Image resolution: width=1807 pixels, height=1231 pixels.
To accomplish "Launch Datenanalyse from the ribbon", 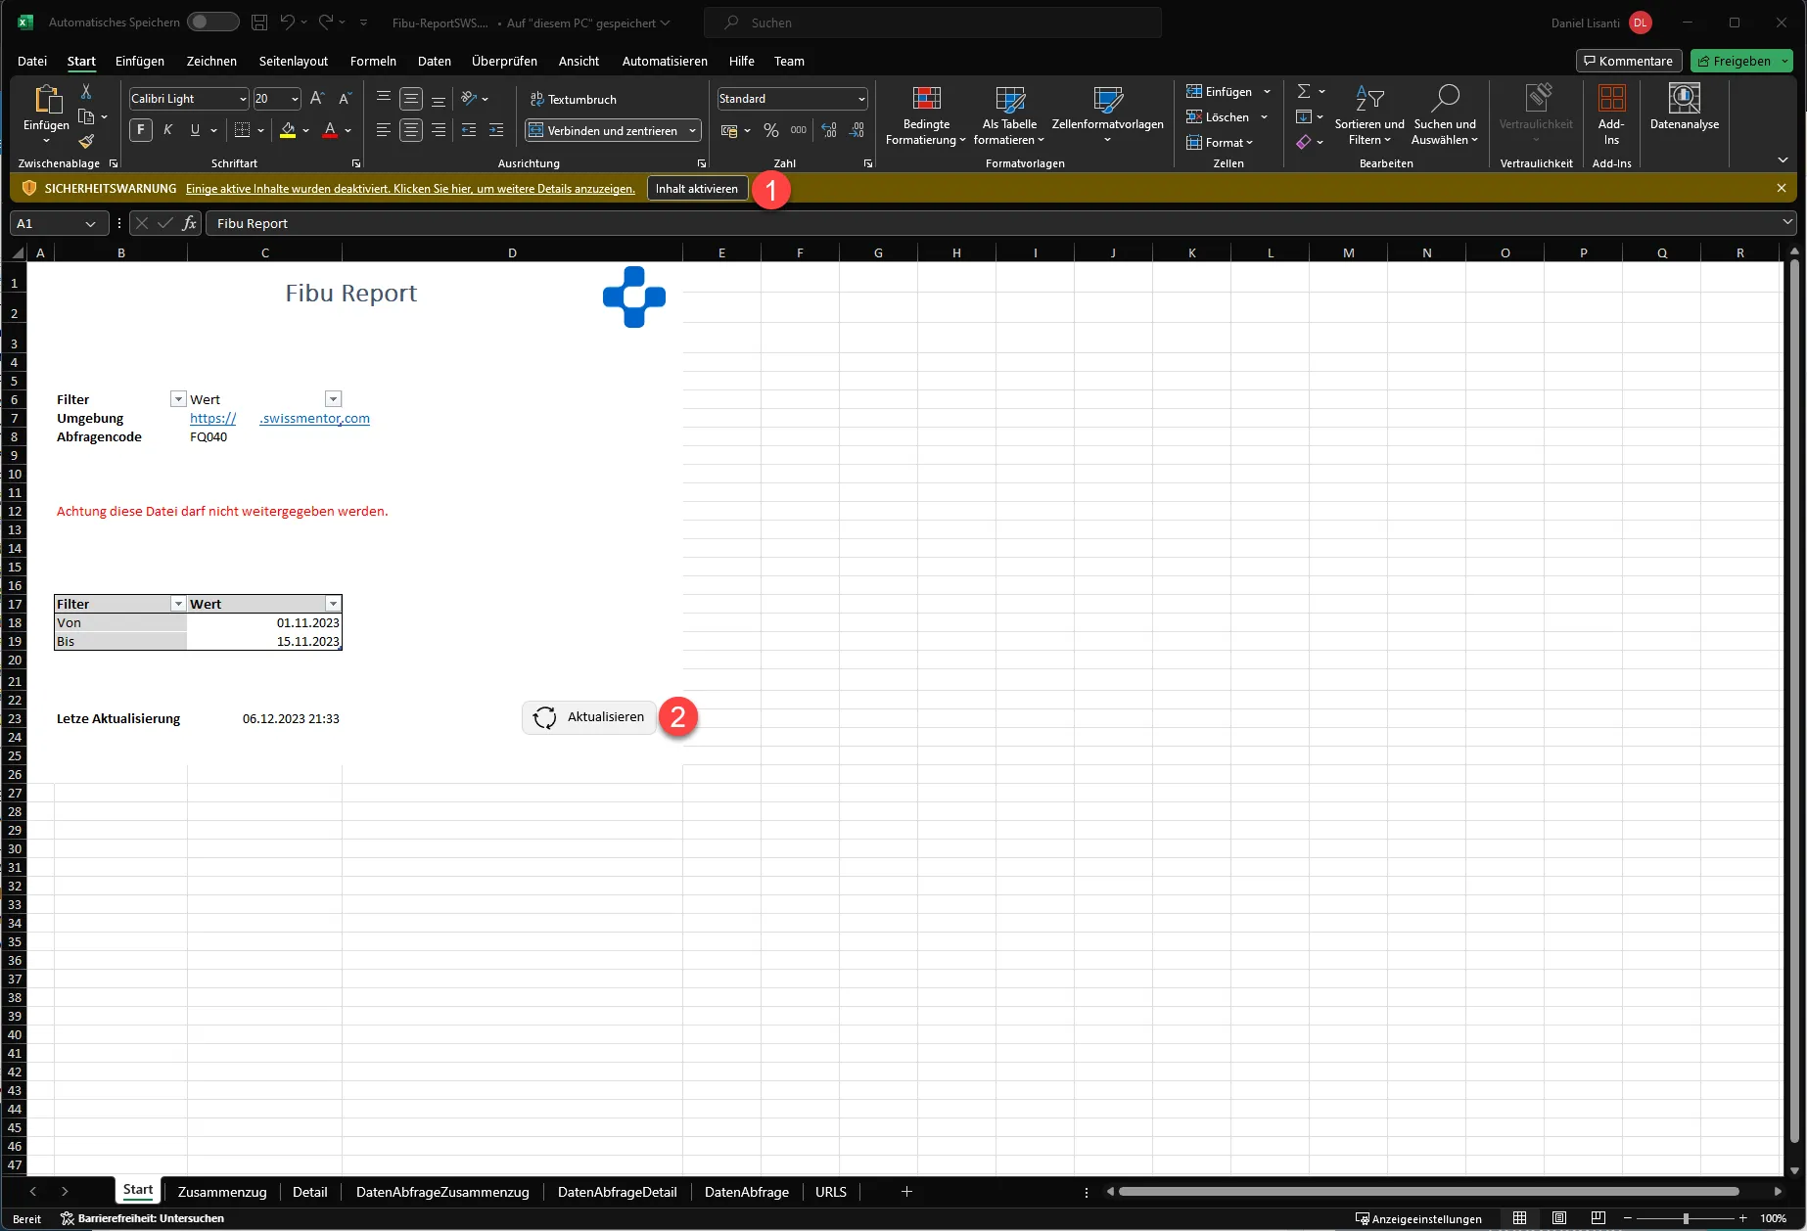I will click(x=1684, y=108).
